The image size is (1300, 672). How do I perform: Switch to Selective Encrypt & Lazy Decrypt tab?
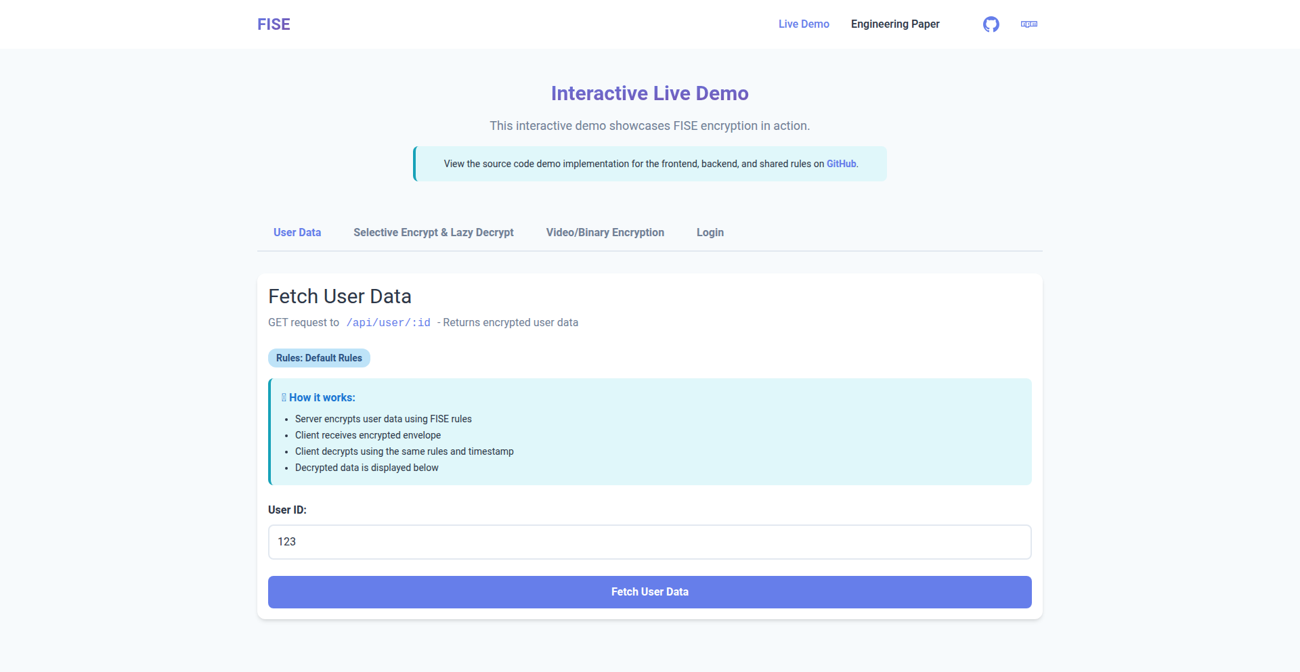click(x=433, y=232)
